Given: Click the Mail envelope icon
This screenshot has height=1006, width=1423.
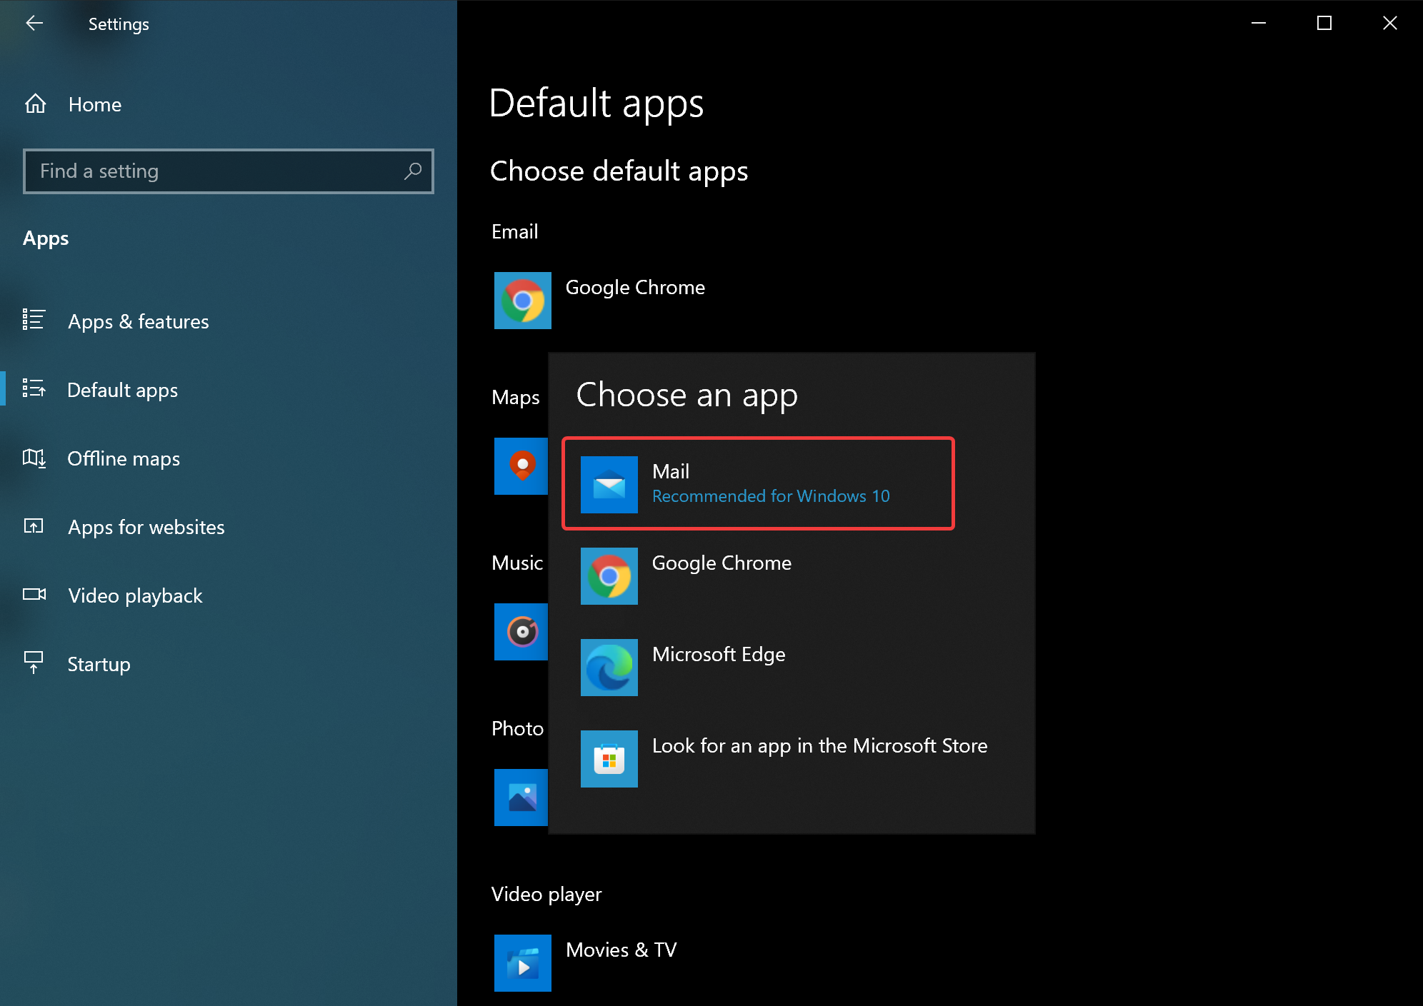Looking at the screenshot, I should click(609, 485).
